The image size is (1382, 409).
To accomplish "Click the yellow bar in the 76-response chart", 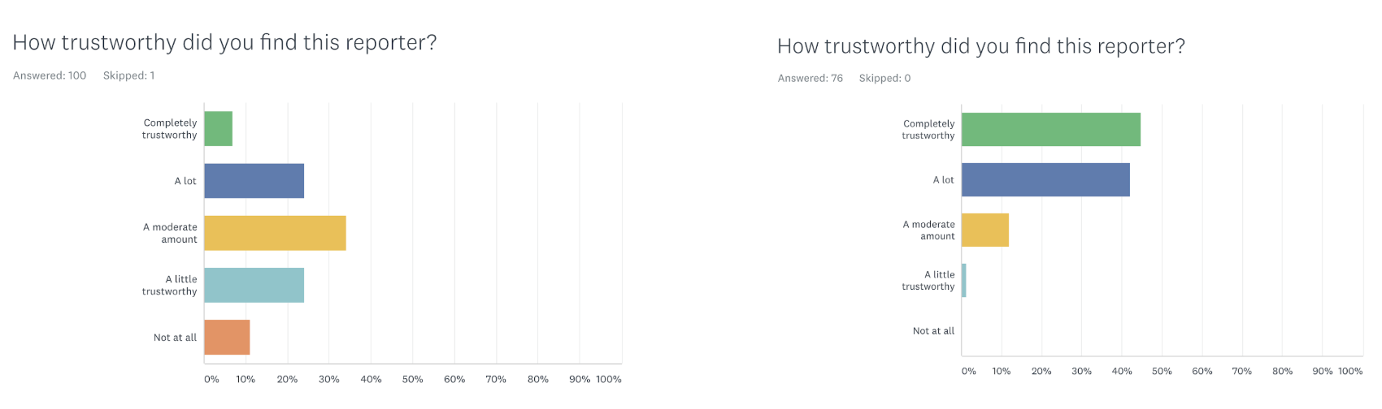I will click(985, 230).
